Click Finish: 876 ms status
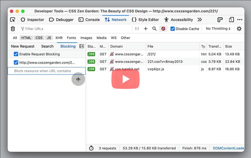 (194, 148)
